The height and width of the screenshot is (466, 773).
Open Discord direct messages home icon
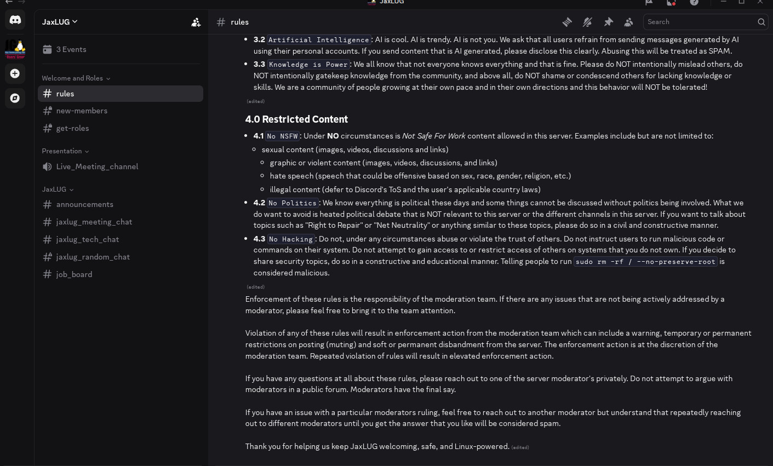pyautogui.click(x=15, y=20)
